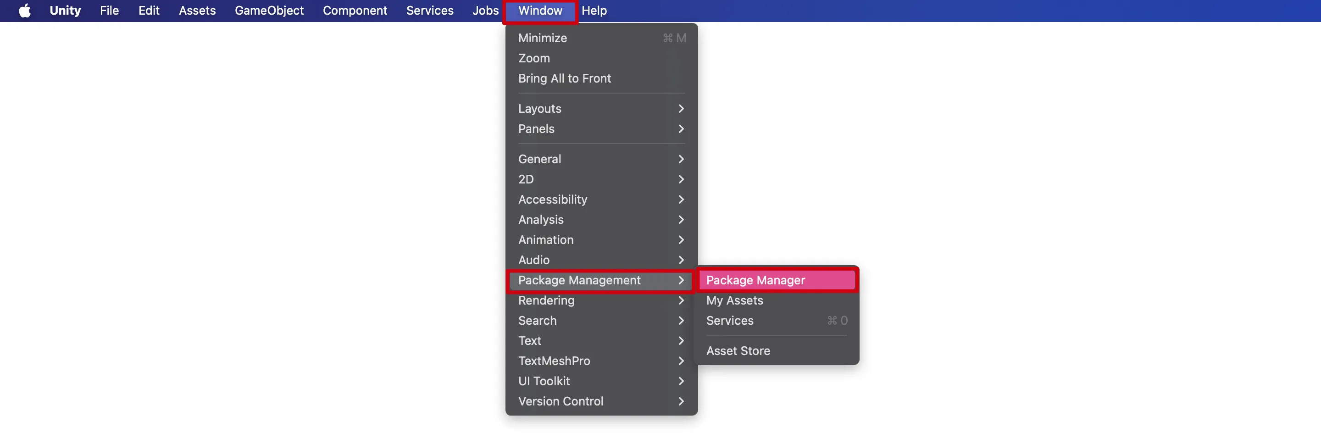The height and width of the screenshot is (444, 1321).
Task: Expand the TextMeshPro submenu
Action: pos(601,361)
